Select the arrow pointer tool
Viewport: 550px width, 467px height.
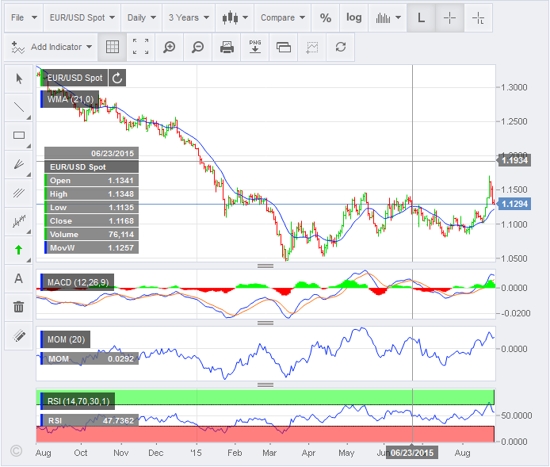tap(19, 78)
